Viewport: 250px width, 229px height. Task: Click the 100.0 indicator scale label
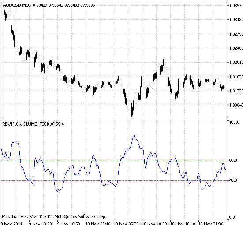pyautogui.click(x=234, y=122)
